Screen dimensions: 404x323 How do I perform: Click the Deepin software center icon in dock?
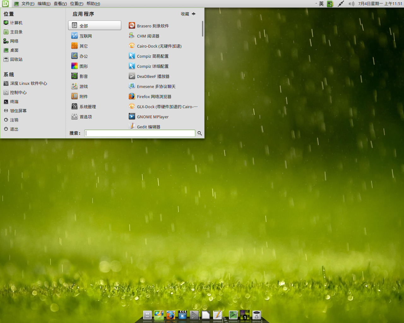(159, 315)
